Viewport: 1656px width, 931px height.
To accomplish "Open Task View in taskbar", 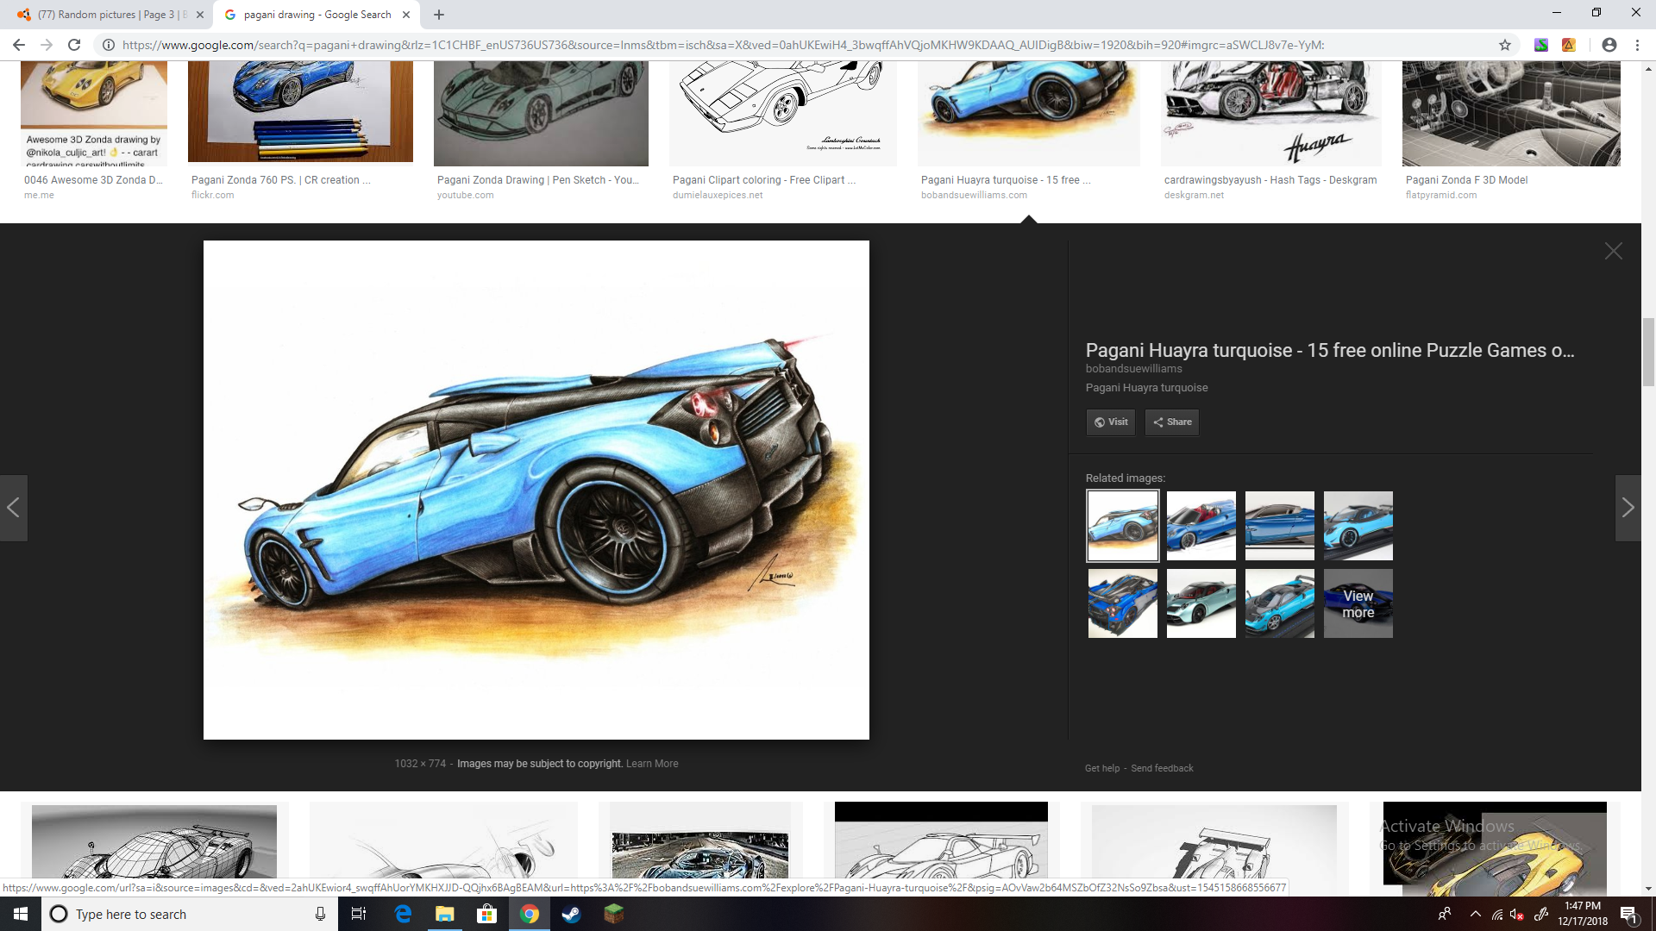I will pyautogui.click(x=359, y=914).
